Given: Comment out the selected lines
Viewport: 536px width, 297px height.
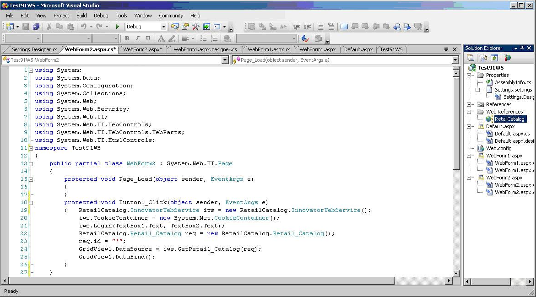Looking at the screenshot, I should [x=320, y=27].
